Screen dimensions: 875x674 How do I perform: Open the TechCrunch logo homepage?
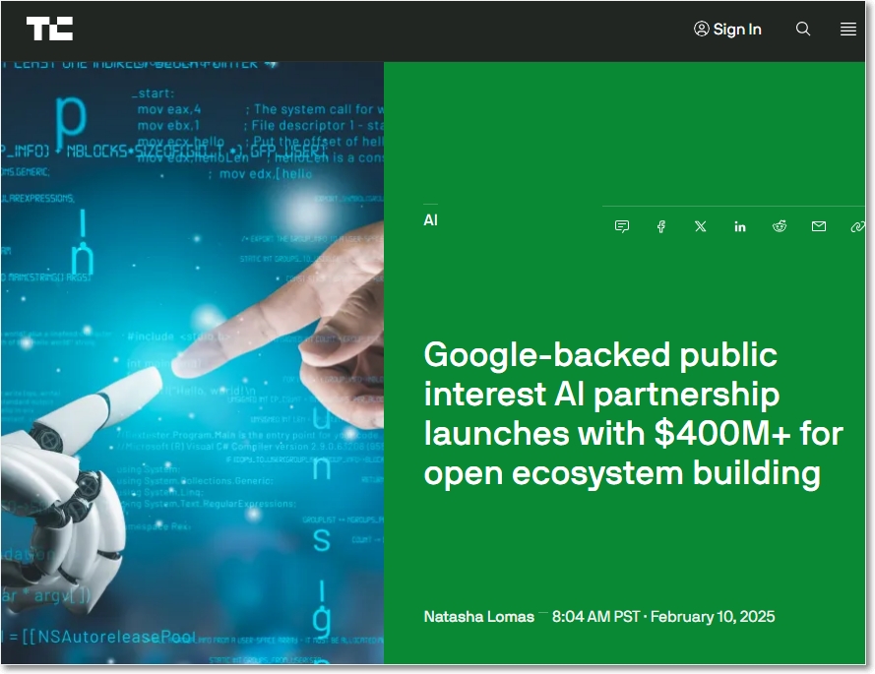tap(49, 29)
